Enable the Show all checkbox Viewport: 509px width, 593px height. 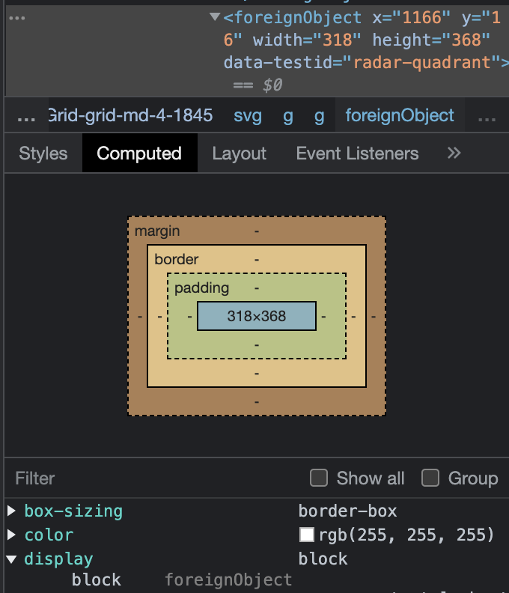[319, 478]
